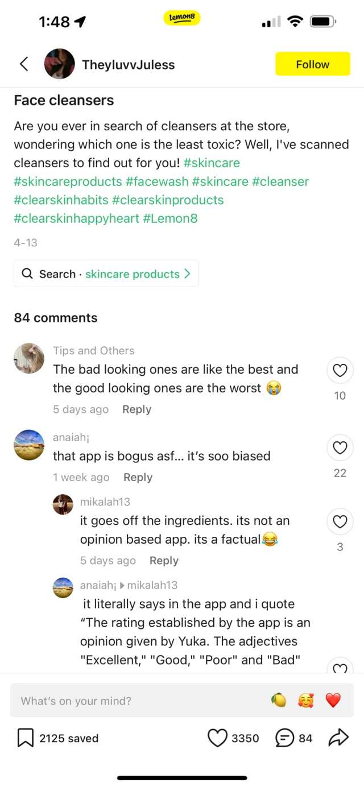Tap the smiling hearts emoji reaction
The height and width of the screenshot is (787, 364).
[x=305, y=701]
